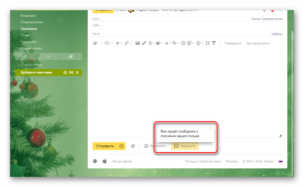This screenshot has width=304, height=187.
Task: Open the Apple iOS app link
Action: tap(105, 161)
